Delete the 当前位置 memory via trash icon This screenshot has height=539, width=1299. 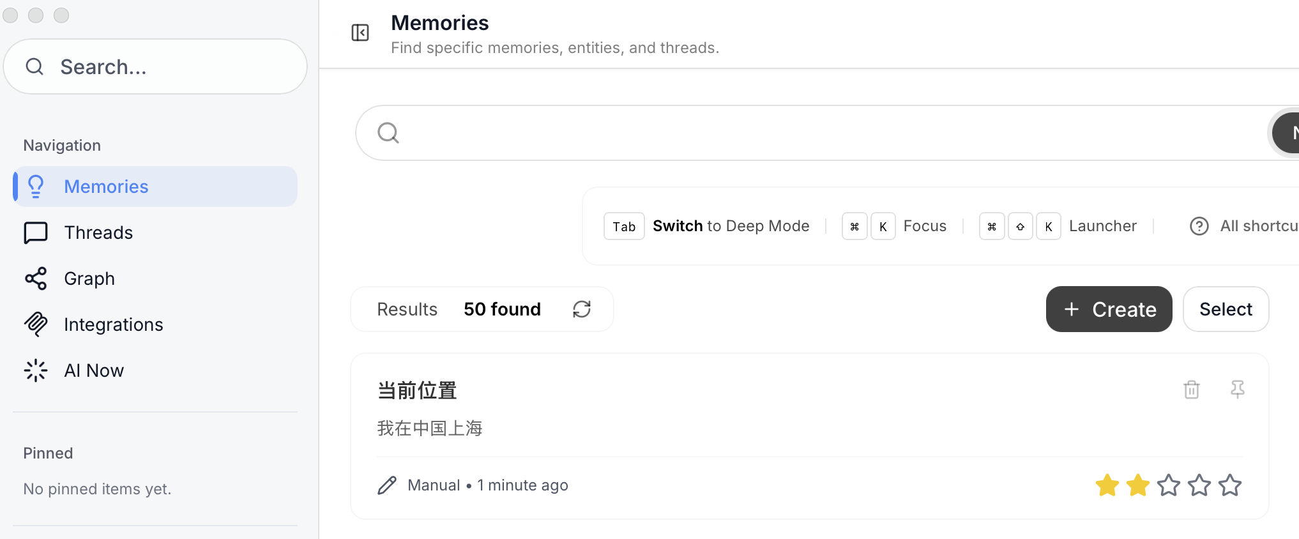point(1192,390)
